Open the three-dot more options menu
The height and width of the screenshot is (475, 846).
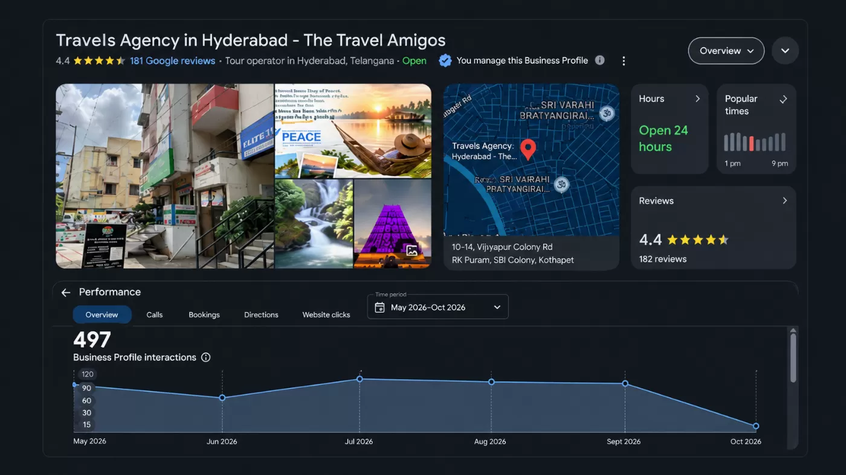(x=624, y=61)
